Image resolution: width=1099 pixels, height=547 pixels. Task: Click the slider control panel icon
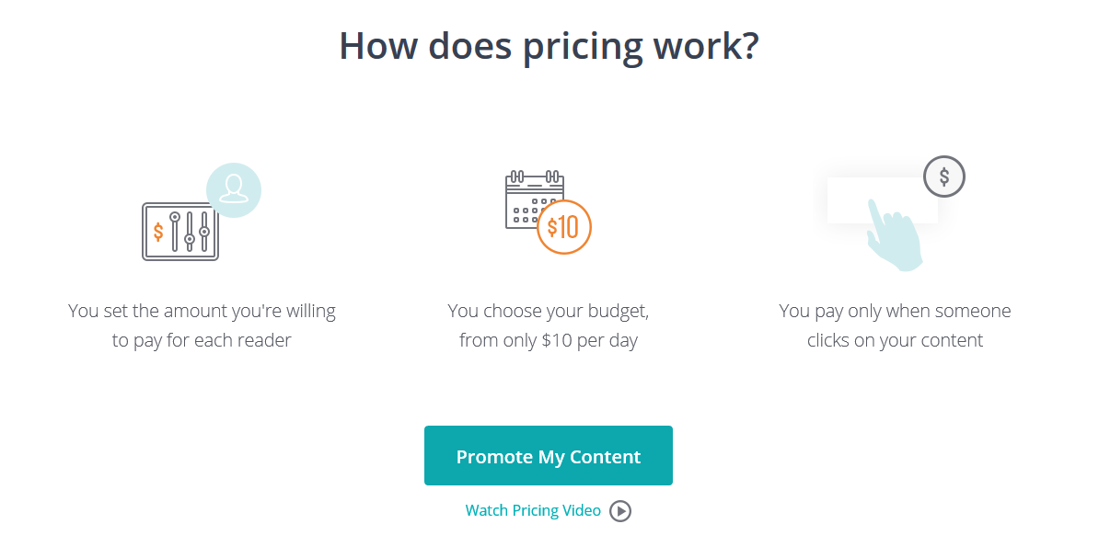click(x=180, y=232)
